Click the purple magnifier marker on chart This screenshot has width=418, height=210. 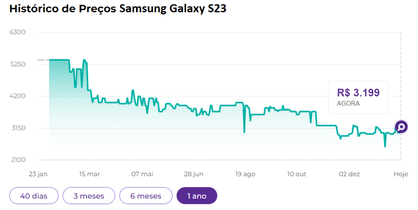[x=401, y=127]
